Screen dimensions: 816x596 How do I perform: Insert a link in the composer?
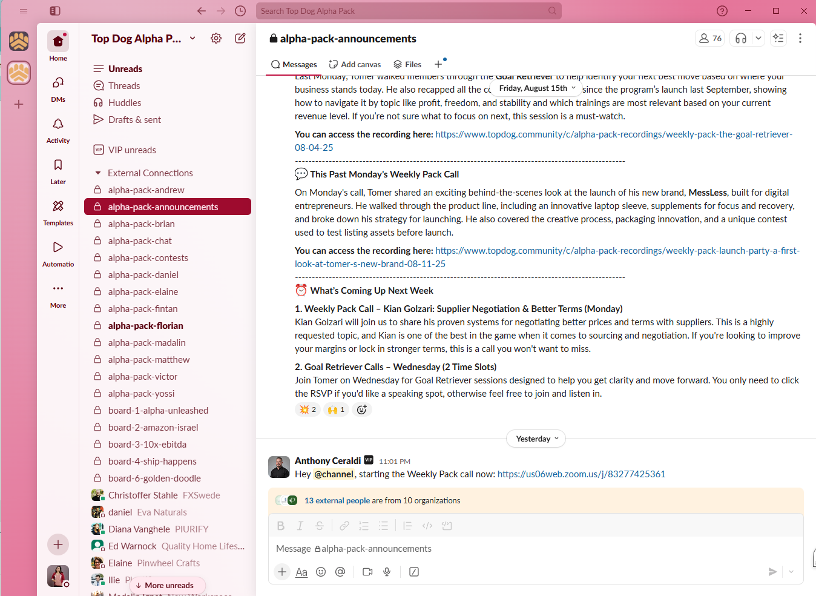[x=344, y=526]
